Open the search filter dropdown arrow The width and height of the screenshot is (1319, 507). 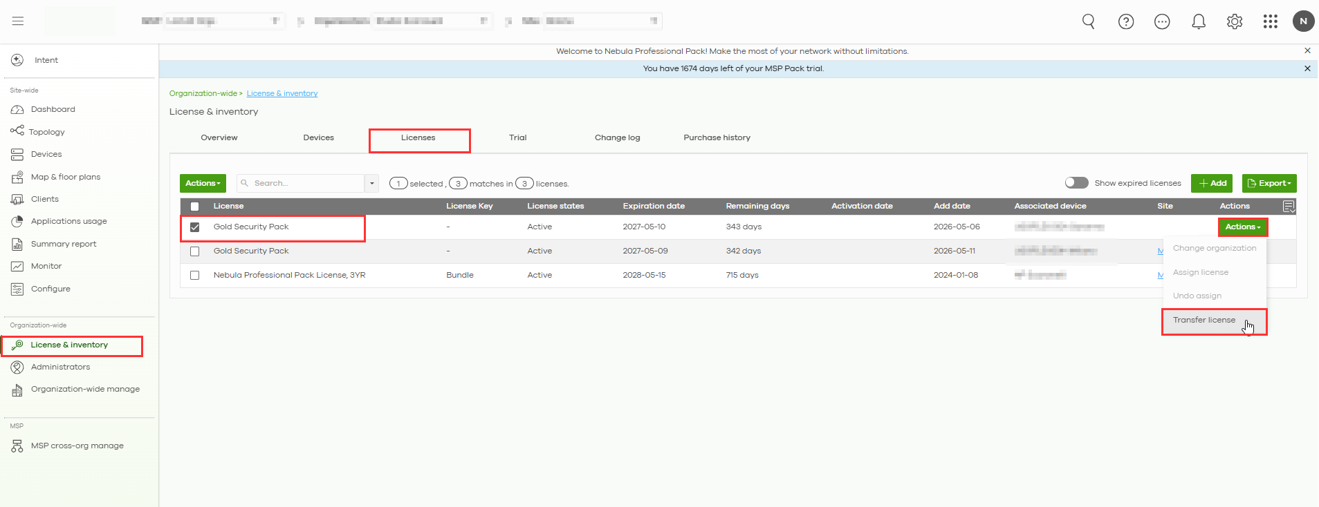pos(372,183)
